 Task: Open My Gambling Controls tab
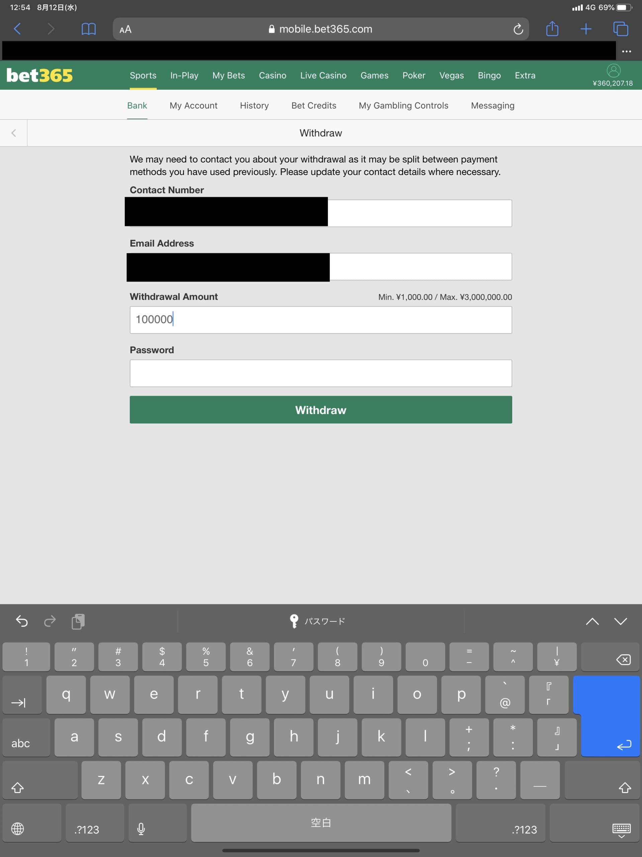[403, 105]
